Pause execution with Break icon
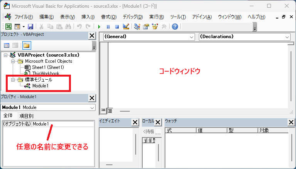Viewport: 296px width, 169px height. pos(108,27)
